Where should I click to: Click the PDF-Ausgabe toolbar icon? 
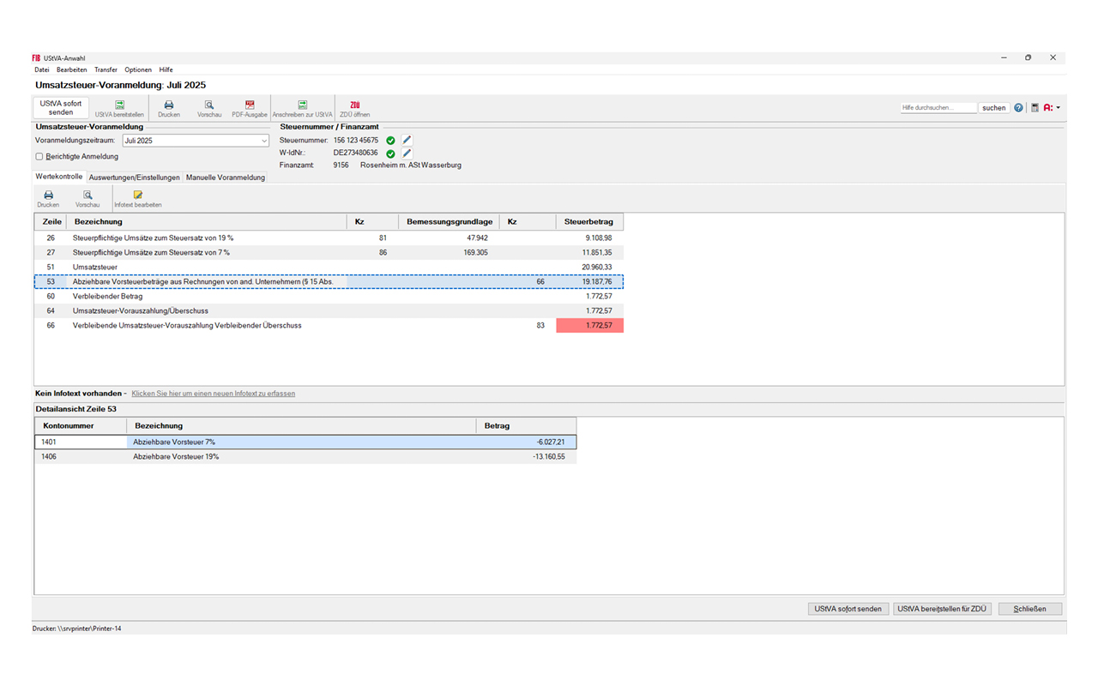tap(250, 106)
